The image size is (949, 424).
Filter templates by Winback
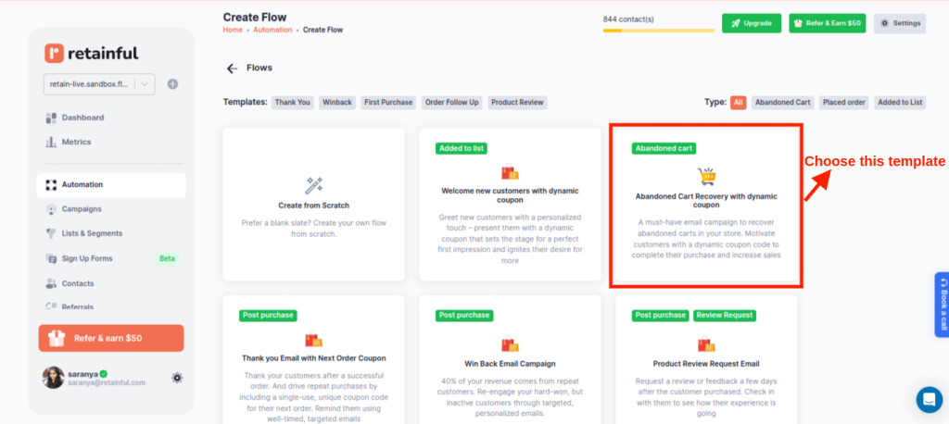pyautogui.click(x=337, y=103)
